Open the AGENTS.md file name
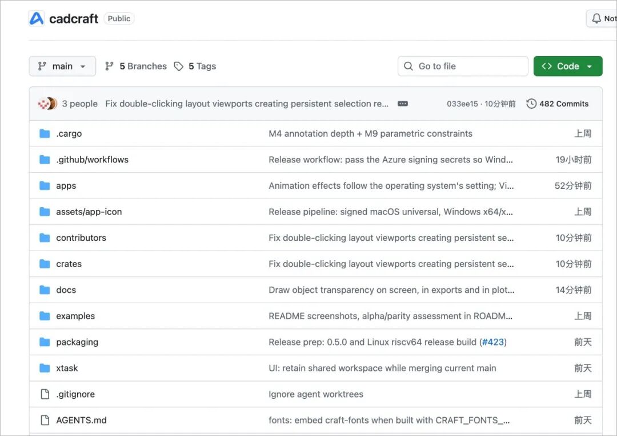The width and height of the screenshot is (617, 436). tap(82, 420)
